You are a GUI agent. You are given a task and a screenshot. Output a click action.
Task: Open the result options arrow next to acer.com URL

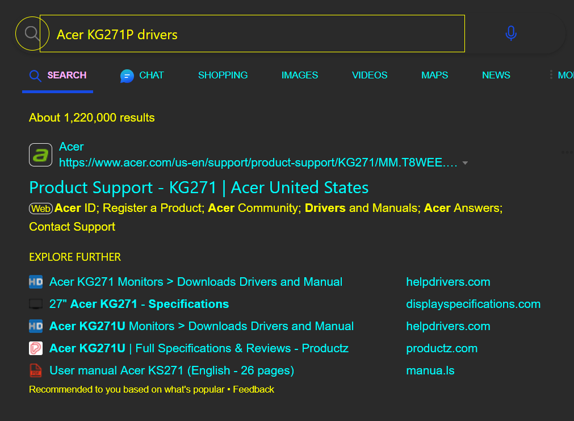pos(466,162)
